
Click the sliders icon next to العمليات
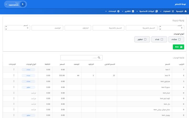pos(173,11)
